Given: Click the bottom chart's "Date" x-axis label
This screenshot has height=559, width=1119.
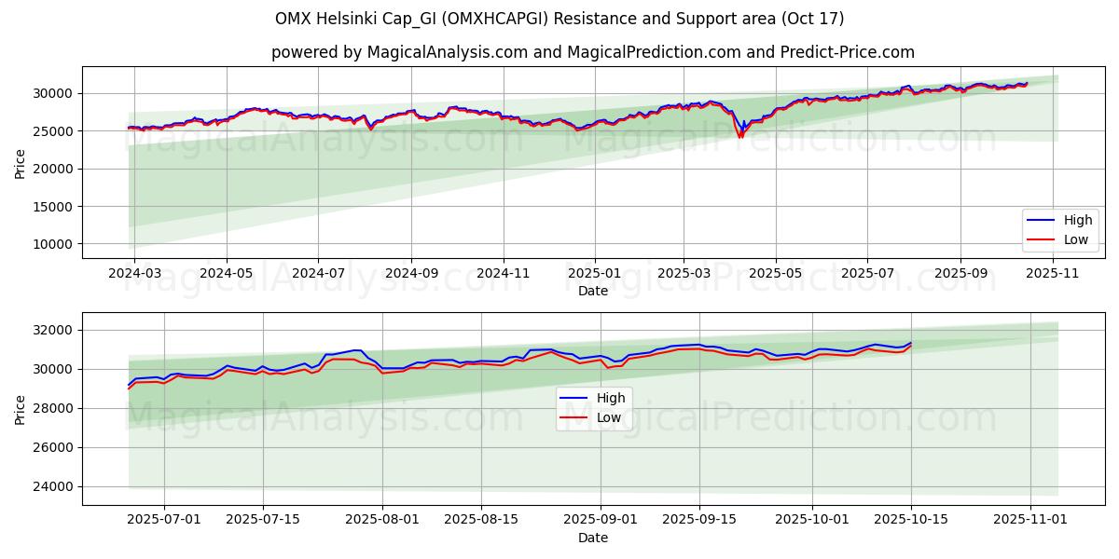Looking at the screenshot, I should (x=592, y=538).
